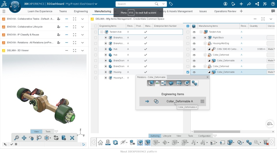Open the Share arrow icon in header
This screenshot has width=277, height=155.
tap(249, 4)
